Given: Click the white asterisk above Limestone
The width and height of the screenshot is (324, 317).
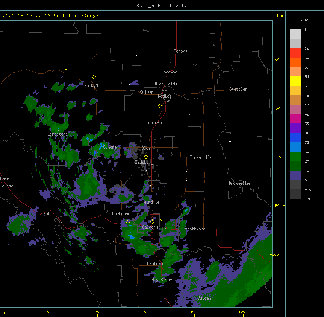Looking at the screenshot, I should (x=58, y=130).
